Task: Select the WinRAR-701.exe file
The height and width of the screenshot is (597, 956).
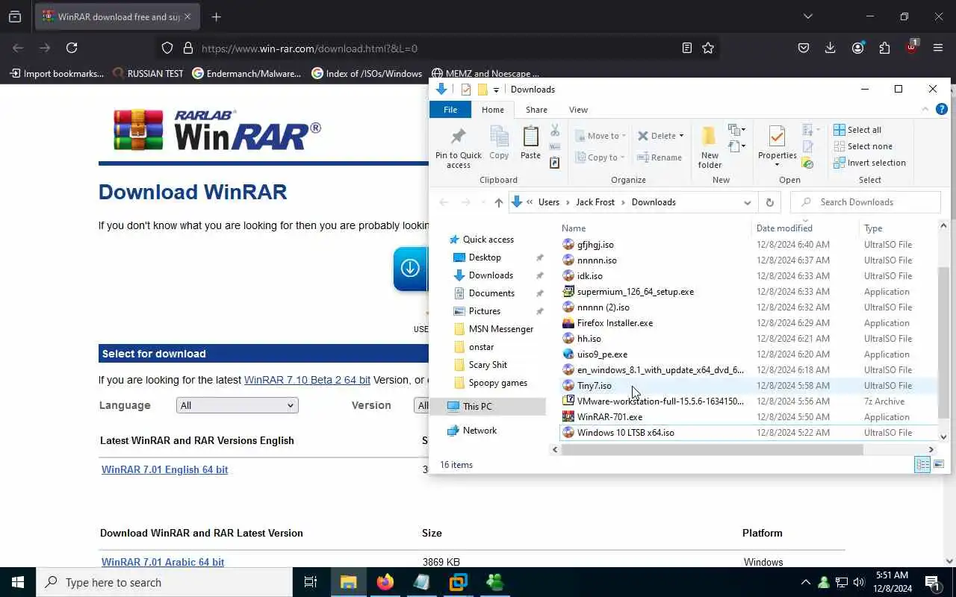Action: point(609,417)
